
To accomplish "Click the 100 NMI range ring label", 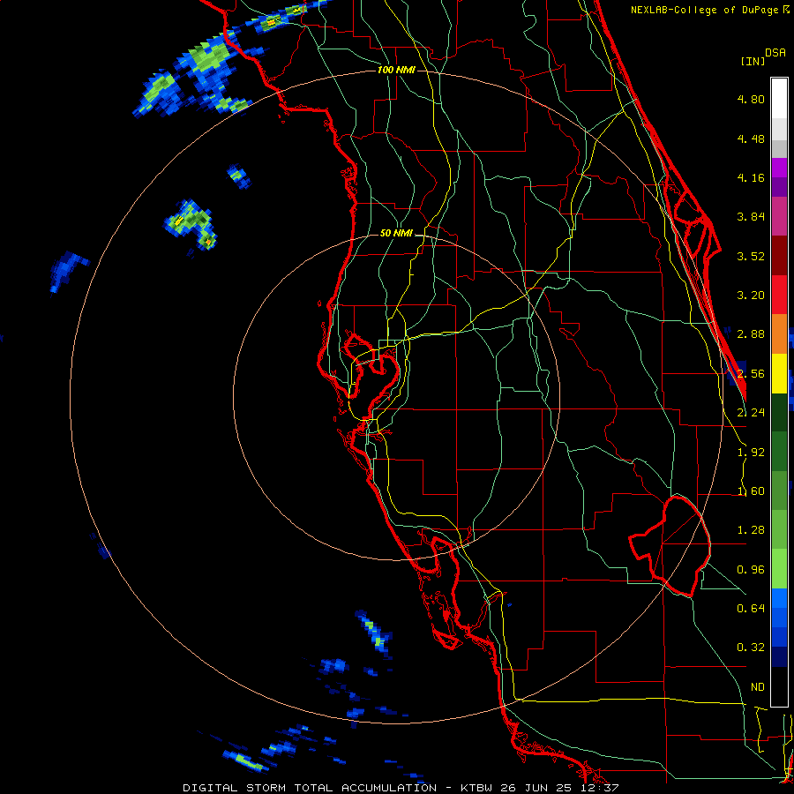I will (x=396, y=70).
